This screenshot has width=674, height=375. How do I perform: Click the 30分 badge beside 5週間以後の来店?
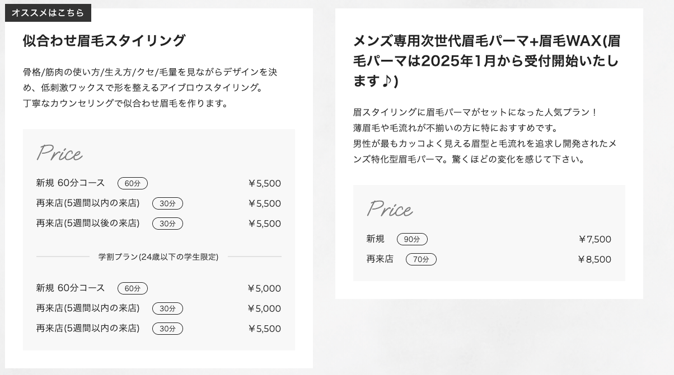(x=167, y=224)
